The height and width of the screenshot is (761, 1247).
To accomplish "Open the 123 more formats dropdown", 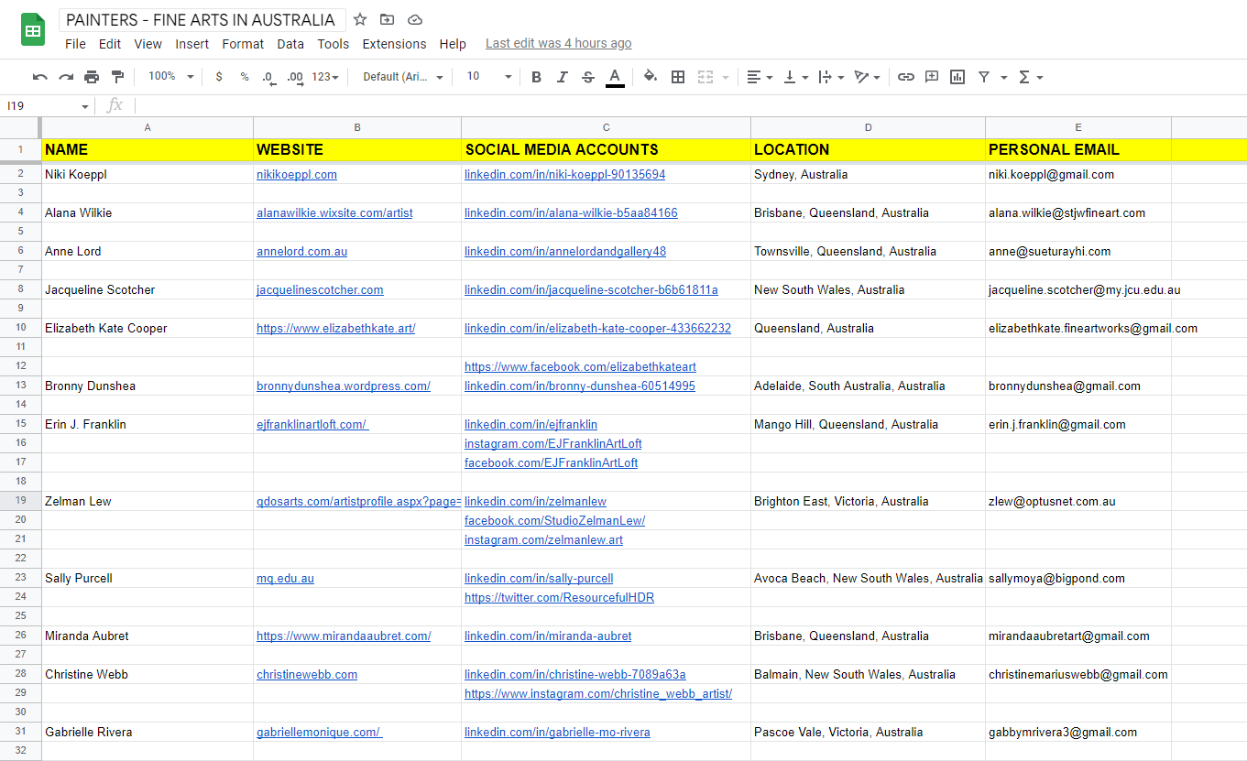I will tap(325, 77).
